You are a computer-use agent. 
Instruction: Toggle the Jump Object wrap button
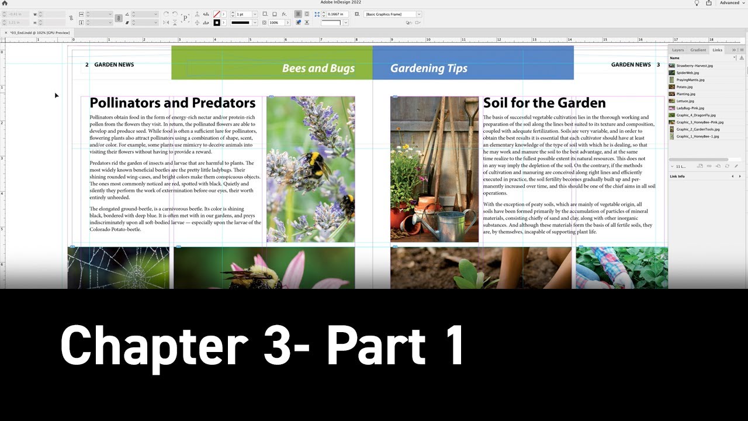coord(307,22)
